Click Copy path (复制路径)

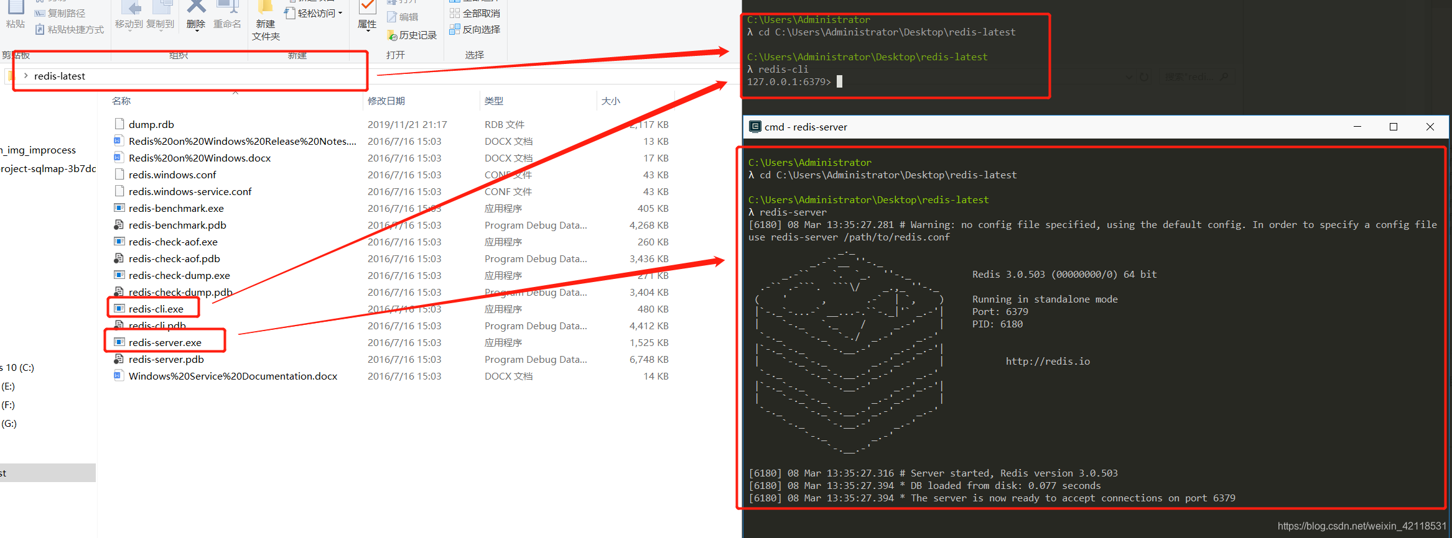coord(60,13)
